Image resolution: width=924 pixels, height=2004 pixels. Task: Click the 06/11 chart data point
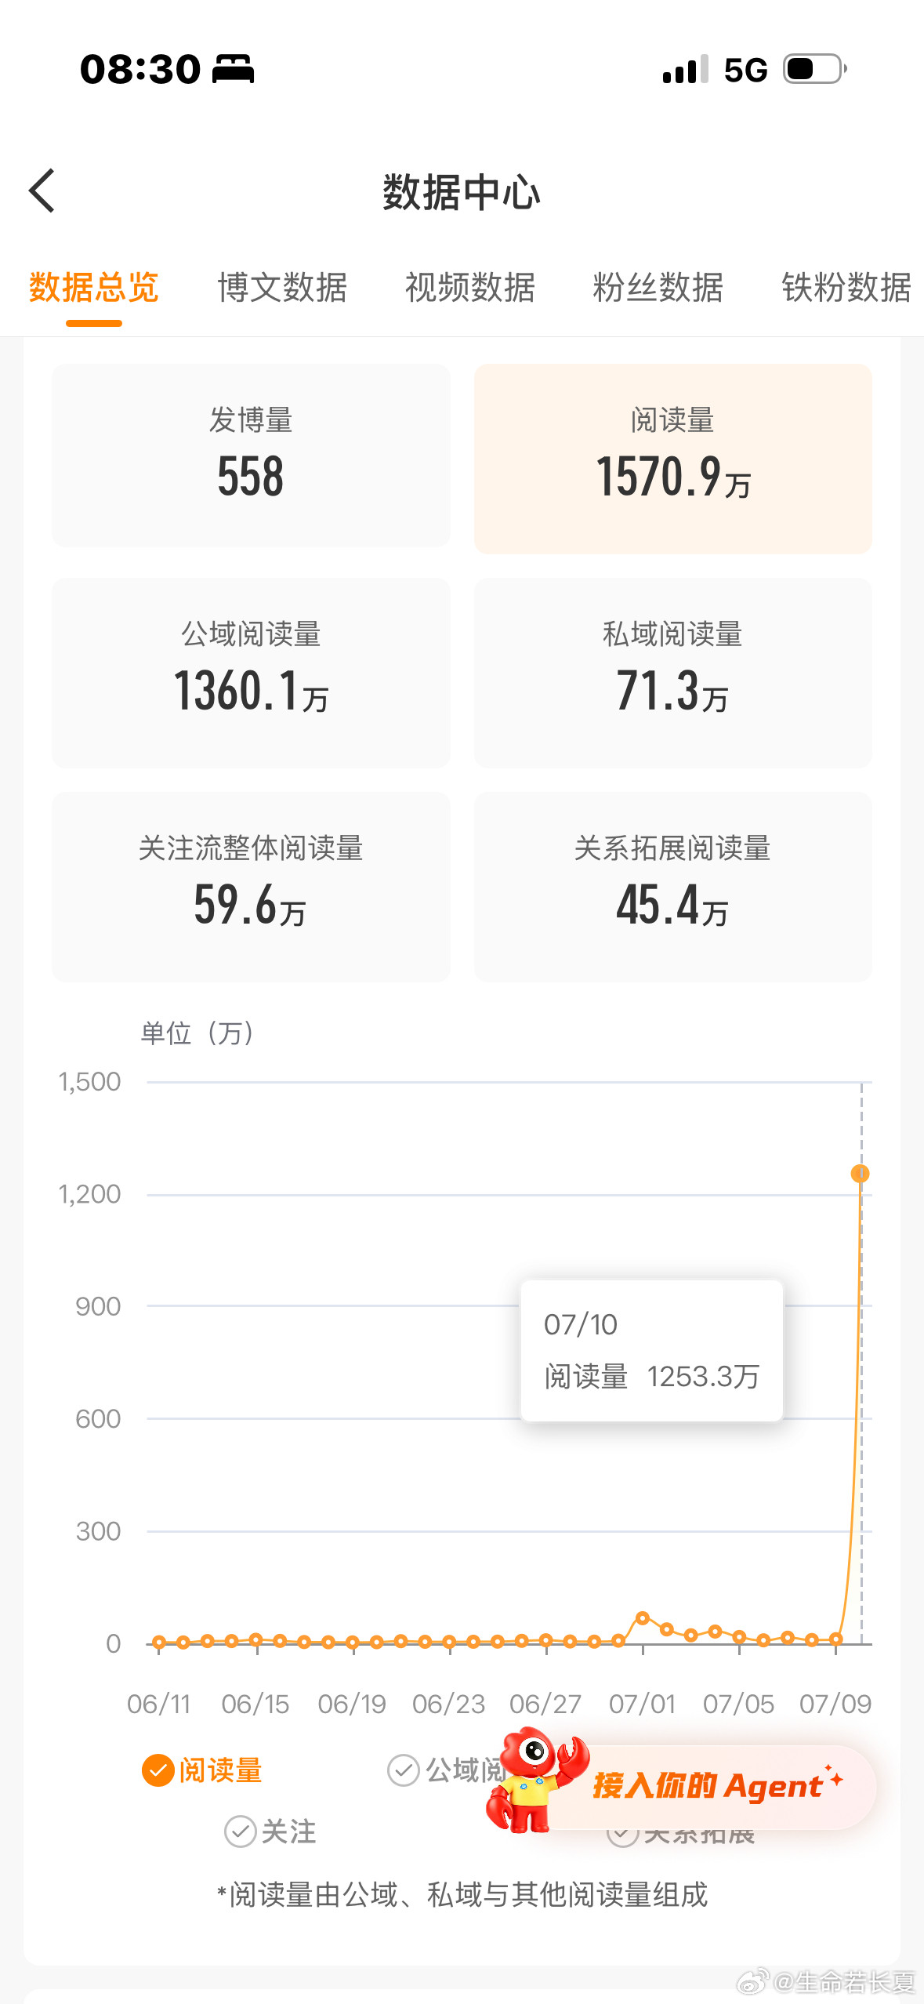pos(159,1642)
